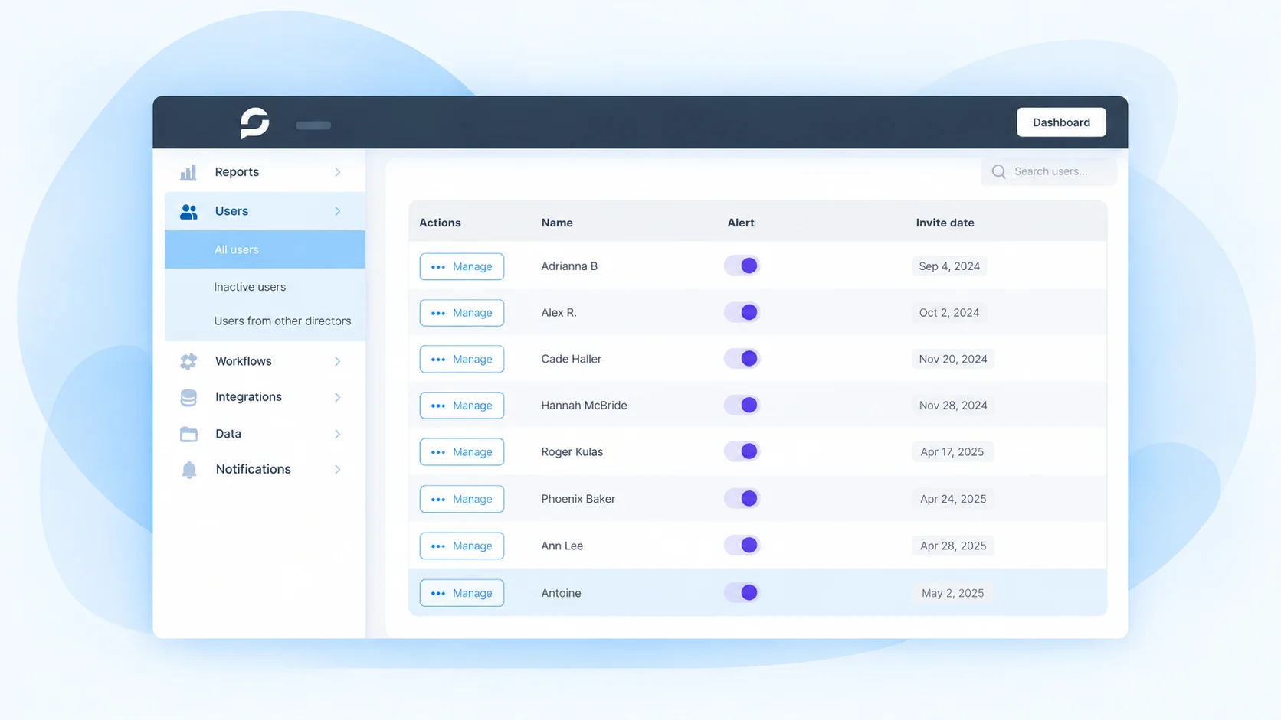
Task: Click the search magnifier icon
Action: pyautogui.click(x=998, y=171)
